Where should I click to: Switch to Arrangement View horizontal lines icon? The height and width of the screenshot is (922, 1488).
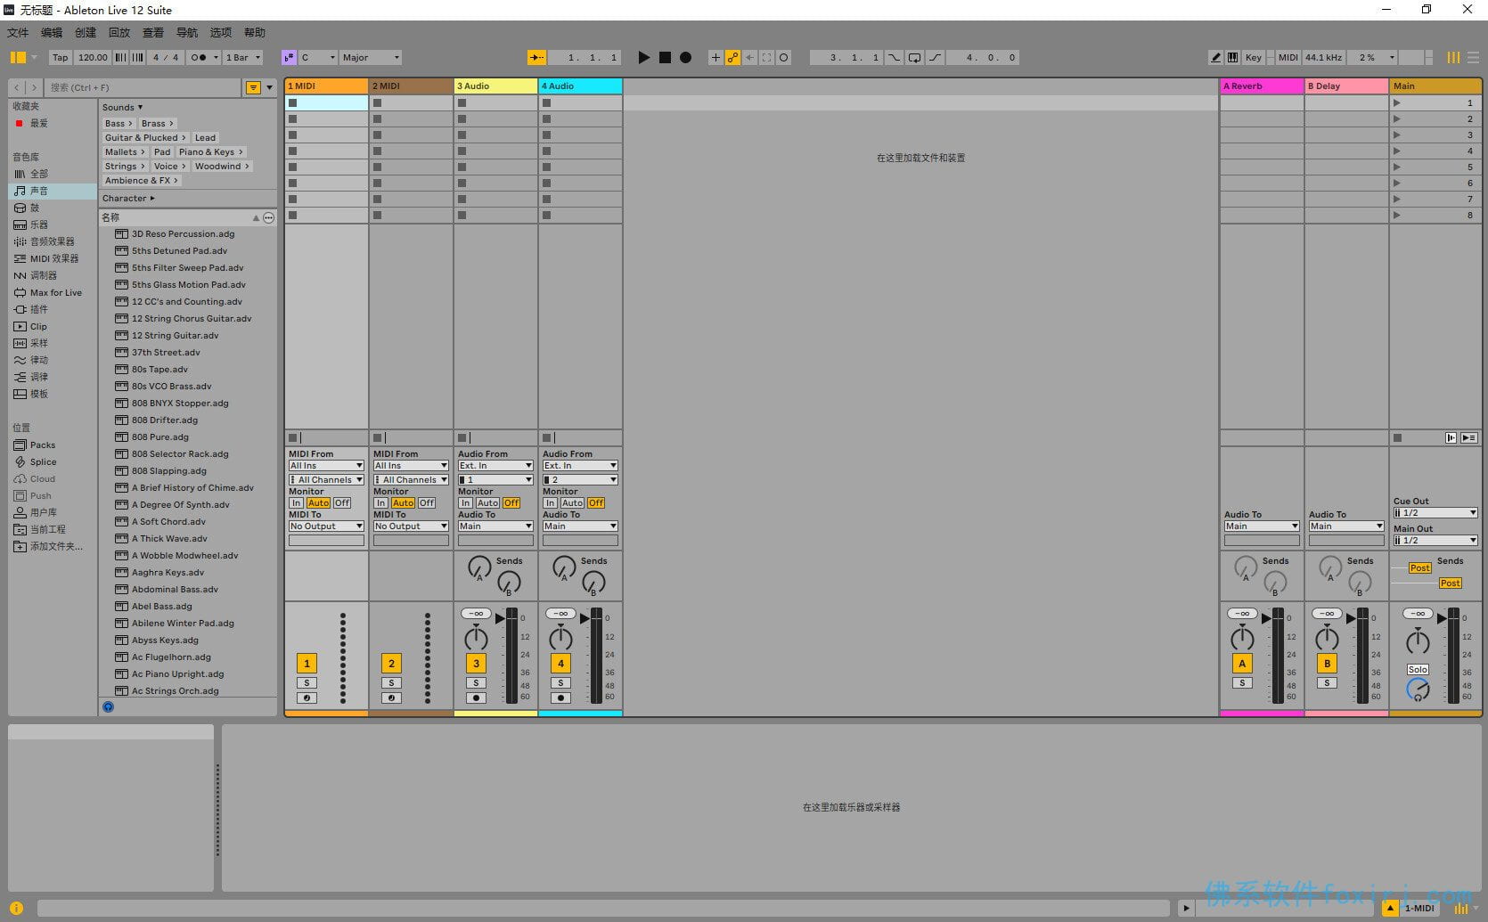[1473, 57]
